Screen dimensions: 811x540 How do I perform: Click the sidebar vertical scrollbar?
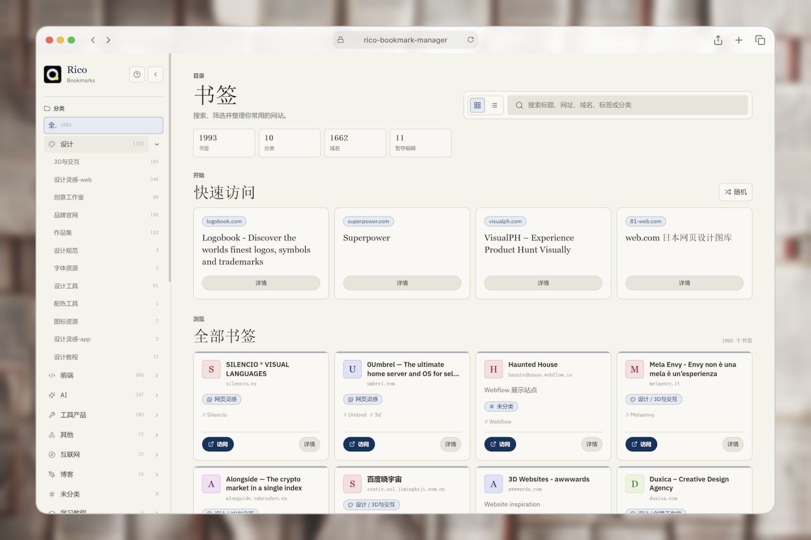point(170,167)
